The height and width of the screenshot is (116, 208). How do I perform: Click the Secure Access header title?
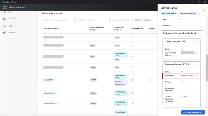[17, 7]
